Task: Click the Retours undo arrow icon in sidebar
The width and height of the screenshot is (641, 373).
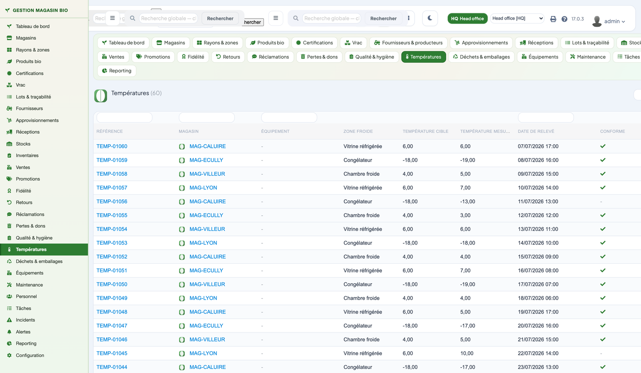Action: tap(9, 202)
